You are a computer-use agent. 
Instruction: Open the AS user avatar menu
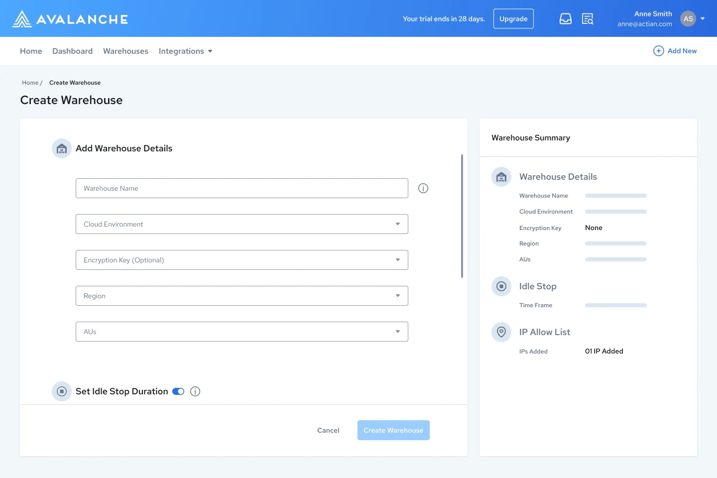(x=688, y=18)
